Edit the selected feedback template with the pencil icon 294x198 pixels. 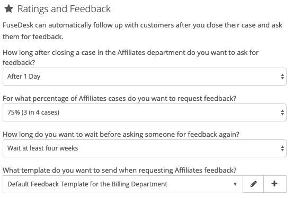[253, 184]
